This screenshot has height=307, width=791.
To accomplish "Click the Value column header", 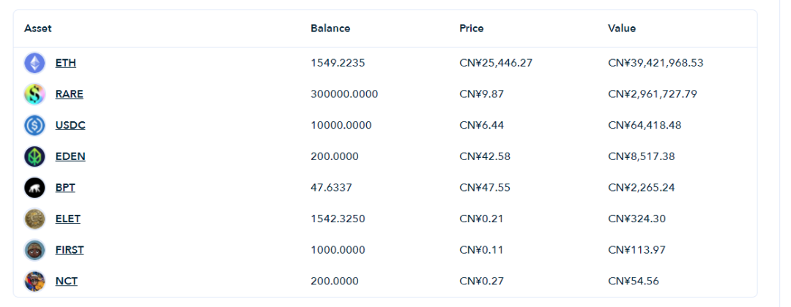I will [622, 29].
